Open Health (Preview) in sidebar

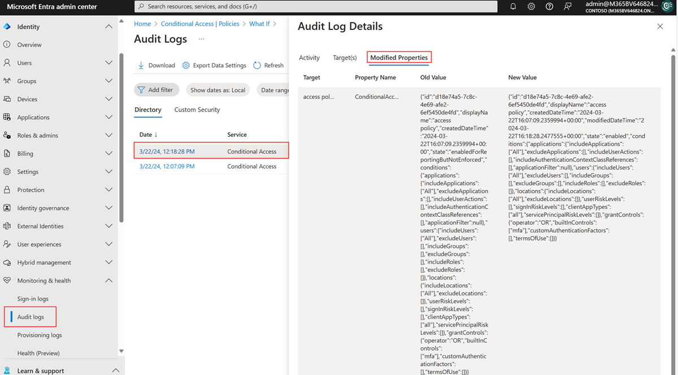[x=38, y=353]
